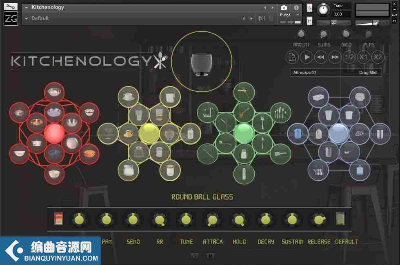Go to the next pattern
This screenshot has width=400, height=265.
[335, 57]
